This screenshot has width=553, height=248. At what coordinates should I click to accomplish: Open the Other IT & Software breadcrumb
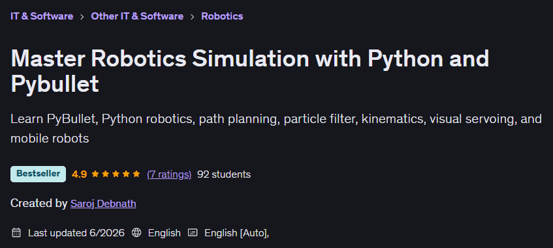coord(137,16)
